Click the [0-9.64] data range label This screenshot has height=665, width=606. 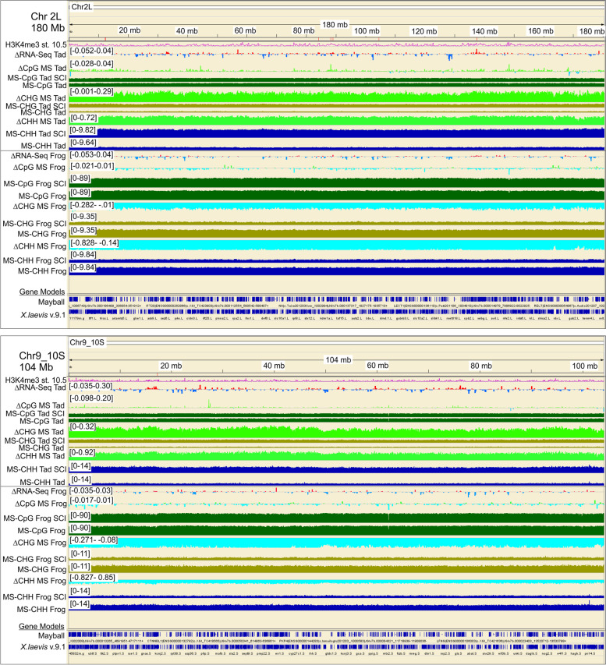coord(83,143)
